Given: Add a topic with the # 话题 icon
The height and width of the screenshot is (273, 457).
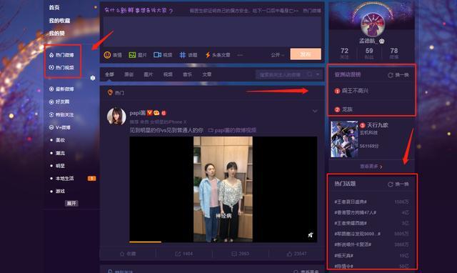Looking at the screenshot, I should [x=183, y=55].
